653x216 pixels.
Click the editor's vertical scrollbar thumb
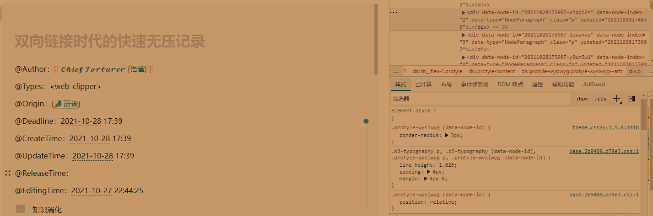point(376,39)
